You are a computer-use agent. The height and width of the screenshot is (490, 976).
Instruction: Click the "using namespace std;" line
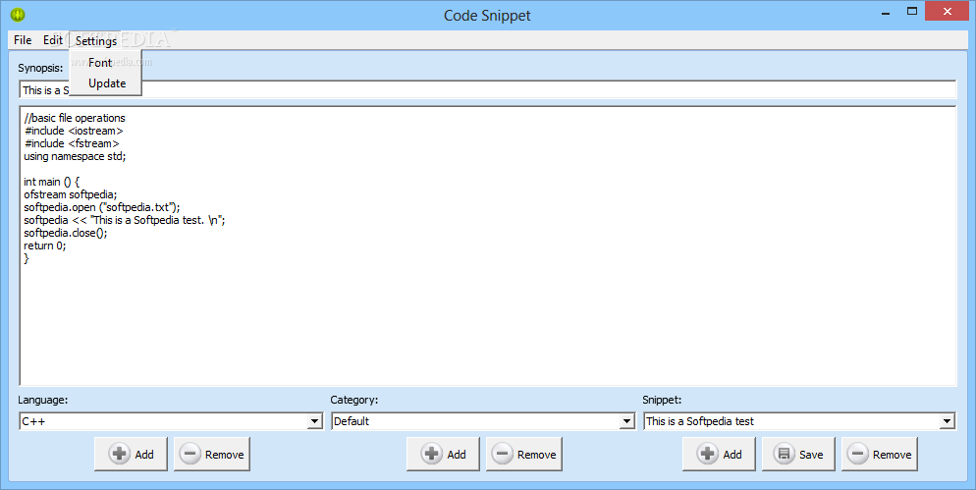point(75,156)
